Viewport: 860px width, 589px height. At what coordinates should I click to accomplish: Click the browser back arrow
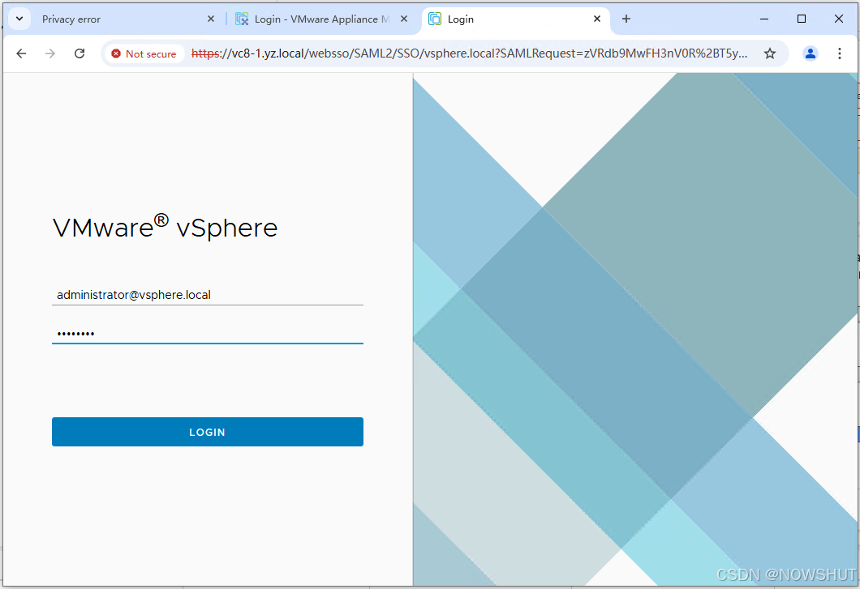(21, 53)
